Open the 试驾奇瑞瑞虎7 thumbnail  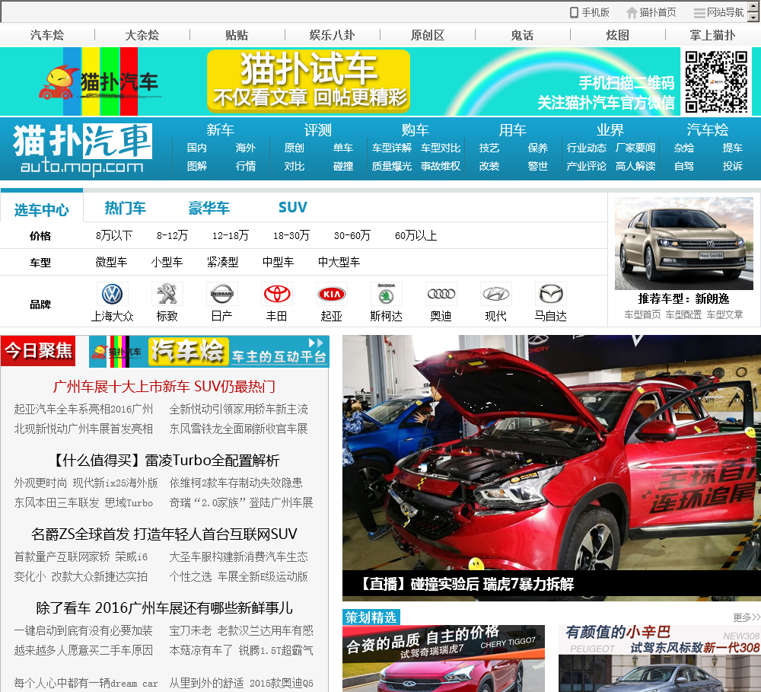pos(444,659)
